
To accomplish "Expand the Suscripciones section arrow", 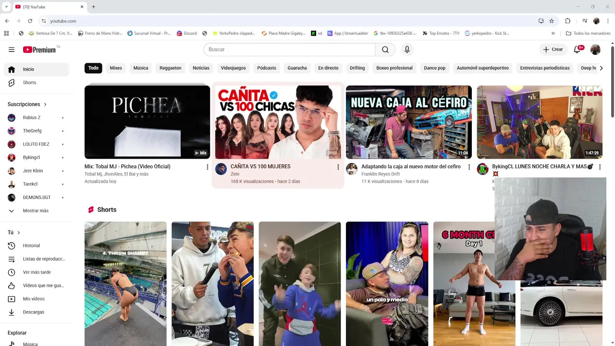I will 45,104.
